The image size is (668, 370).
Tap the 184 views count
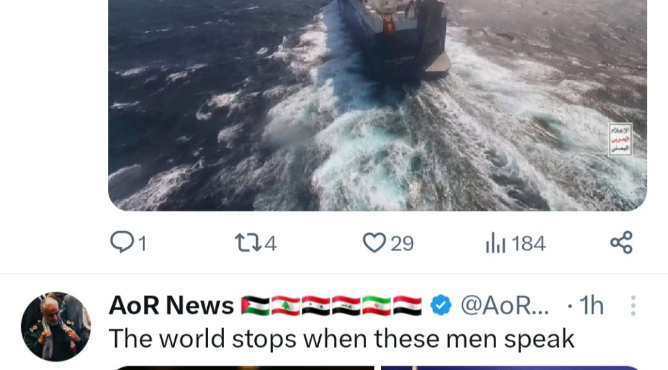click(x=528, y=243)
